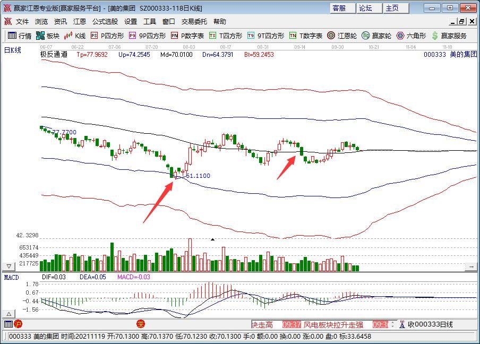Screen dimensions: 480x344
Task: Select the K线 candlestick chart tool
Action: (x=75, y=36)
